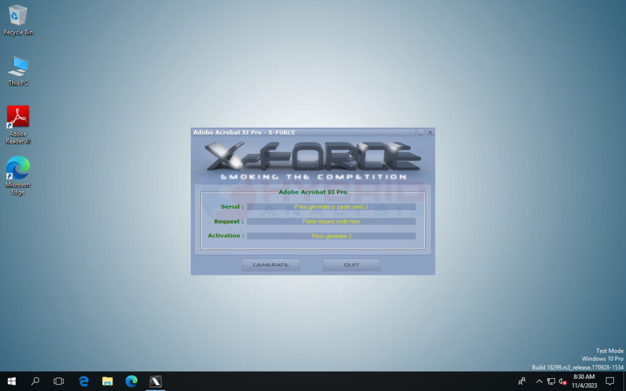Focus the Serial input field
Screen dimensions: 626x391
coord(331,206)
